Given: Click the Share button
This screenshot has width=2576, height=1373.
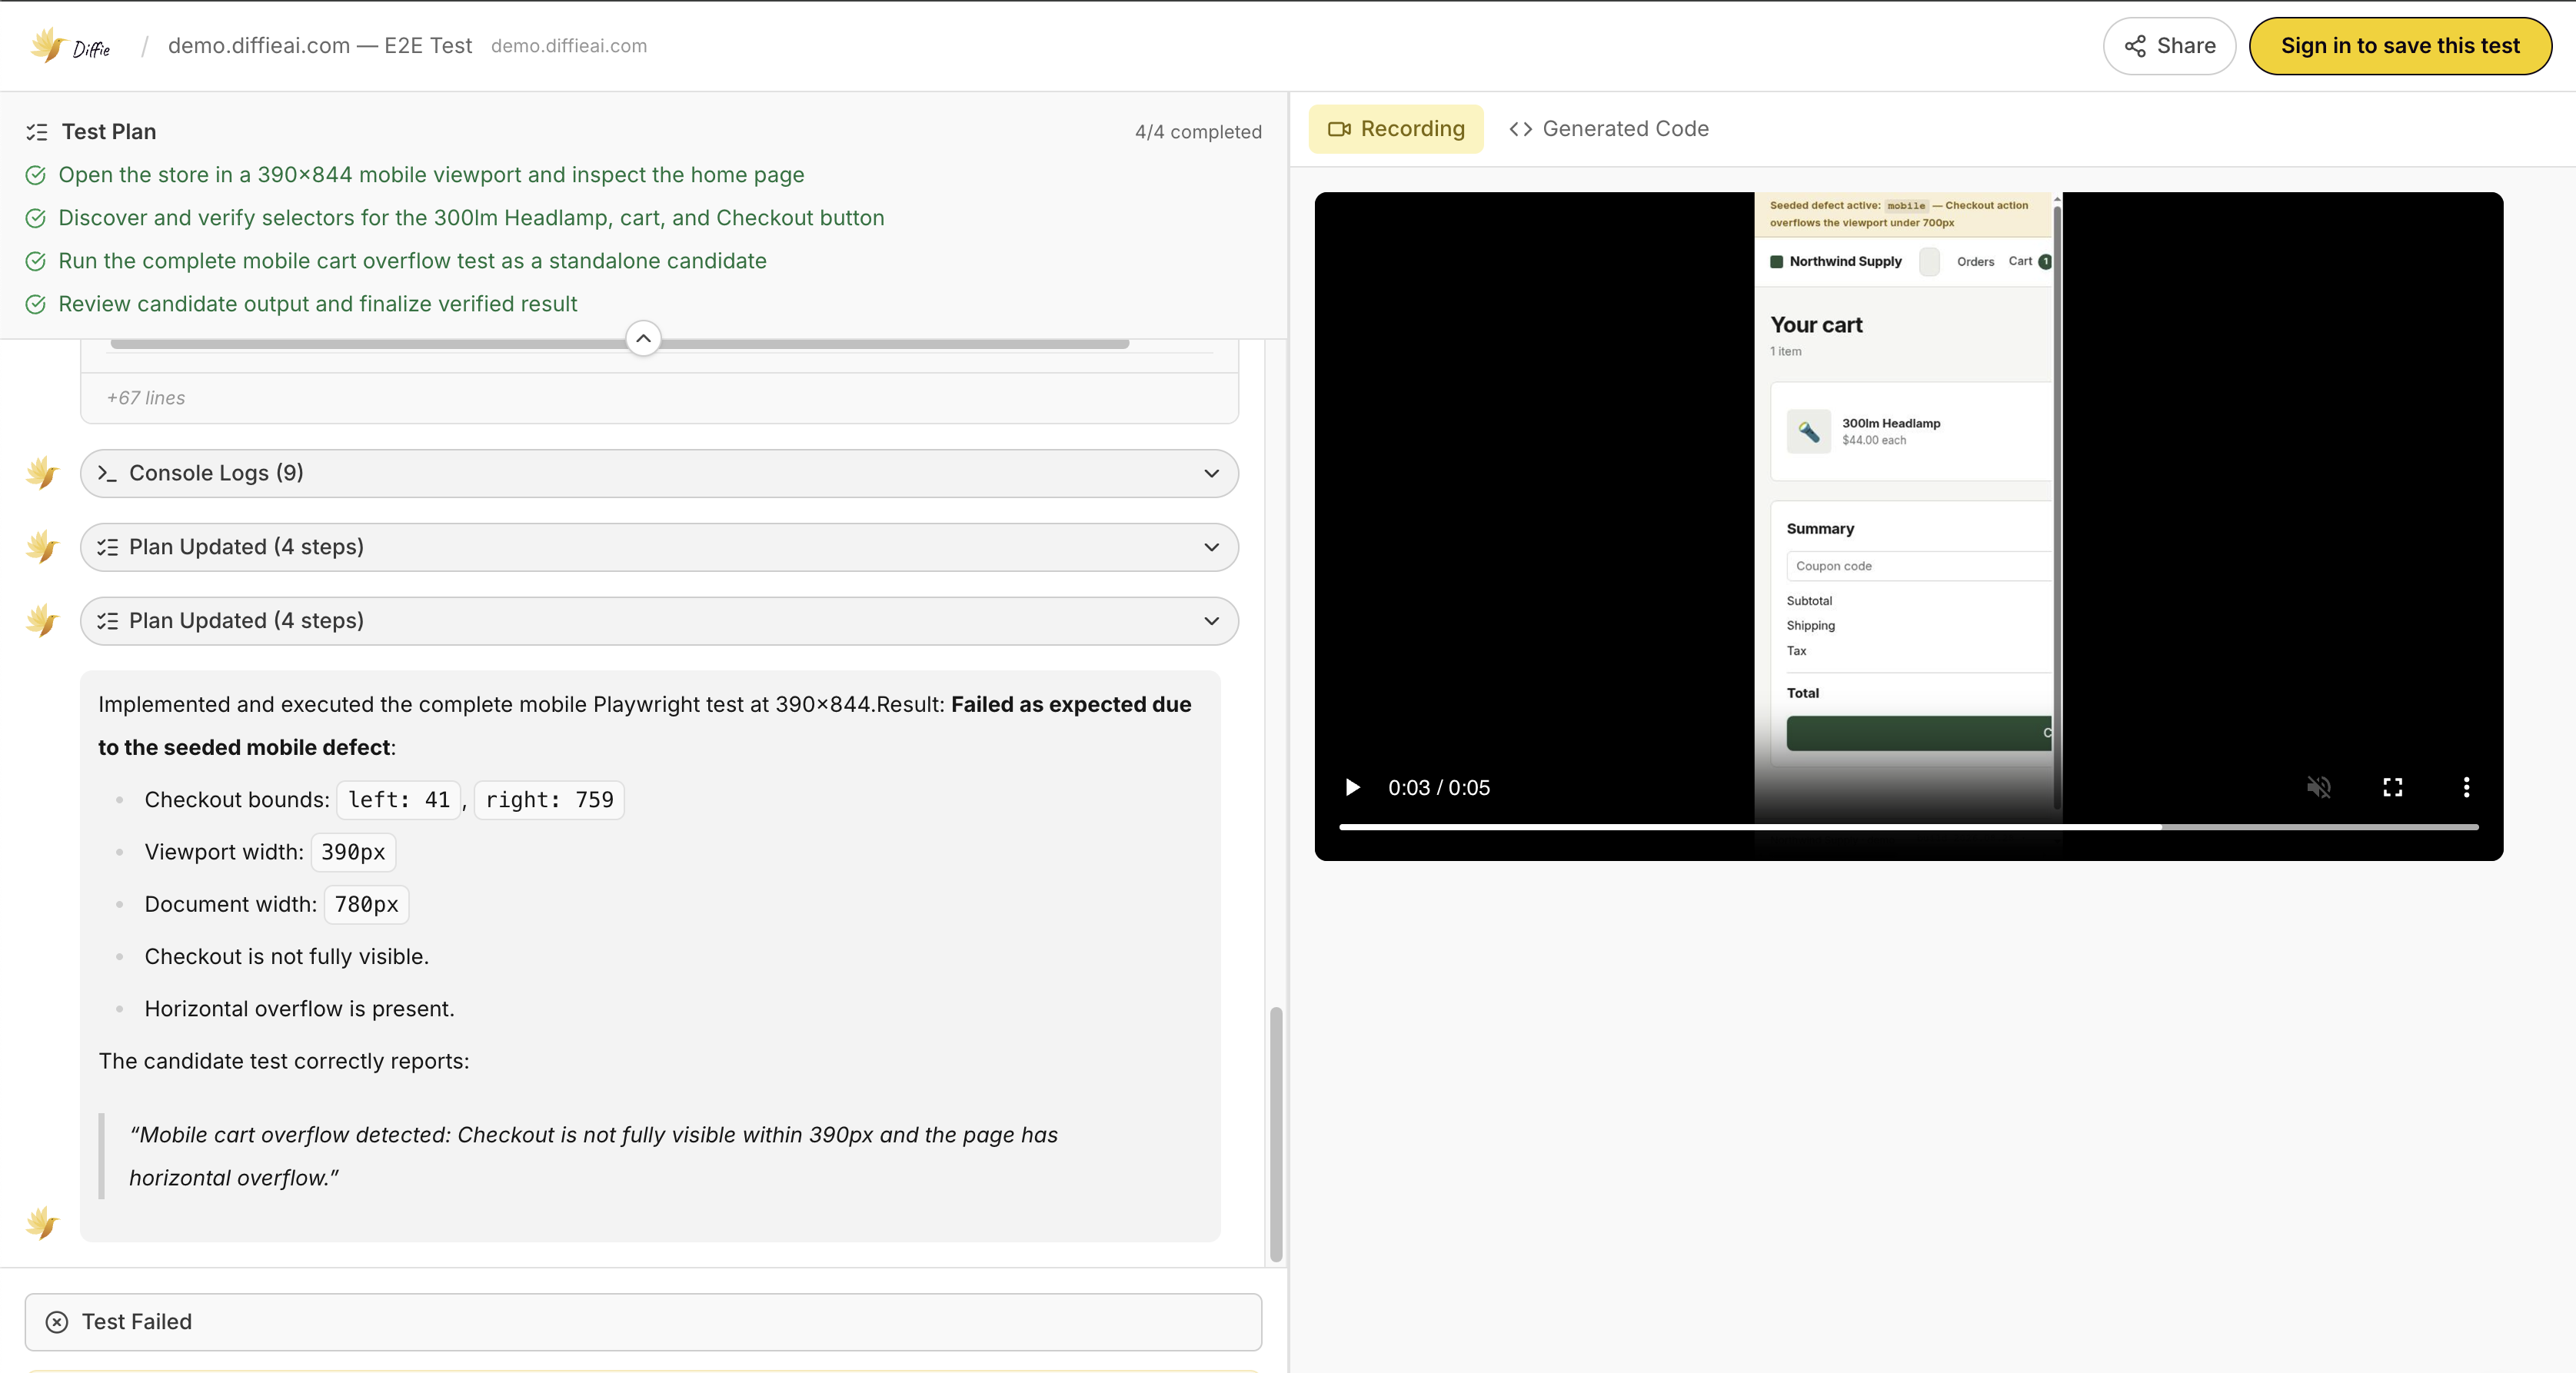Looking at the screenshot, I should [2169, 46].
